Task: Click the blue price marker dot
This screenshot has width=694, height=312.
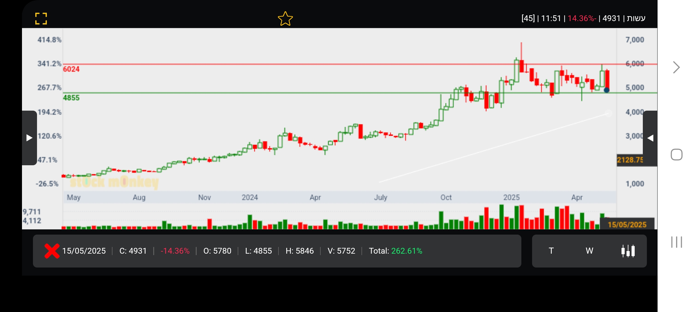Action: tap(607, 90)
